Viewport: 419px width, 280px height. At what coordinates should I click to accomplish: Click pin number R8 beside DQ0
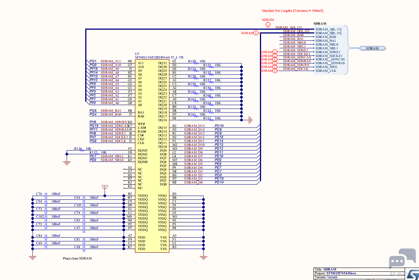tap(174, 182)
